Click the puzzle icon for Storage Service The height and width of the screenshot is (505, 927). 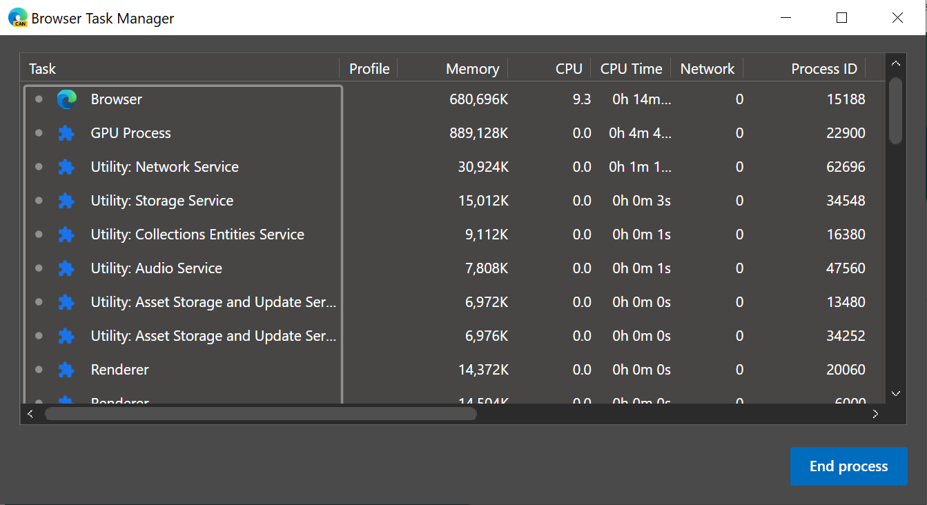(x=66, y=201)
